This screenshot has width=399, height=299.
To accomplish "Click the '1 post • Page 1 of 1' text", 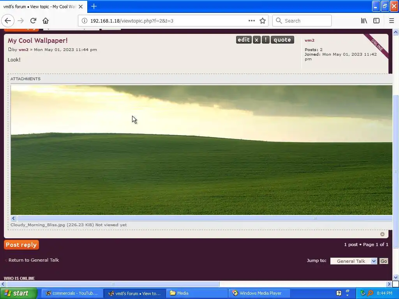I will [366, 244].
